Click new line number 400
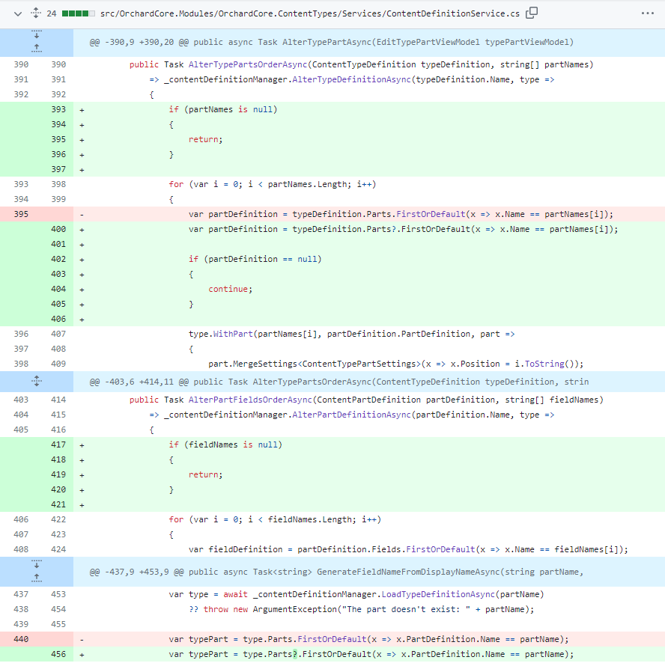Image resolution: width=665 pixels, height=663 pixels. pos(58,229)
